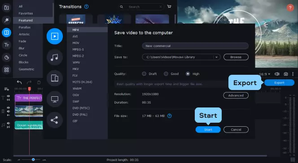Adjust the timeline Scale slider handle
The width and height of the screenshot is (298, 163).
coord(33,159)
